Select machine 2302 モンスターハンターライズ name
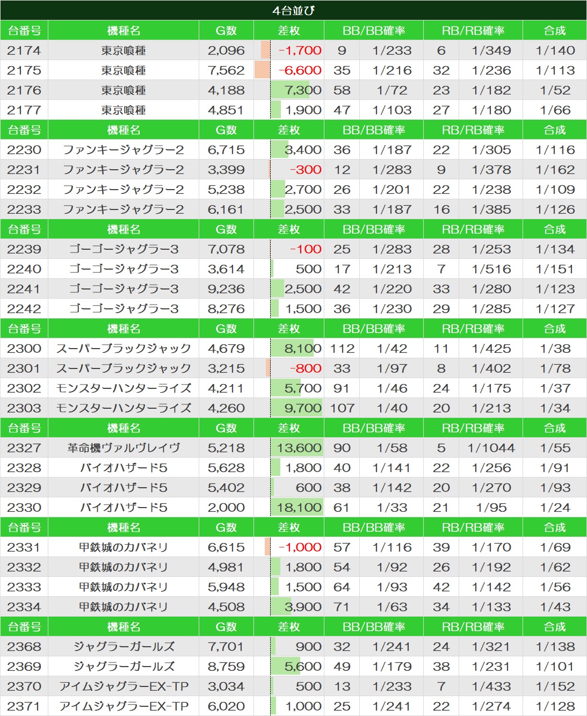The image size is (587, 716). [124, 388]
